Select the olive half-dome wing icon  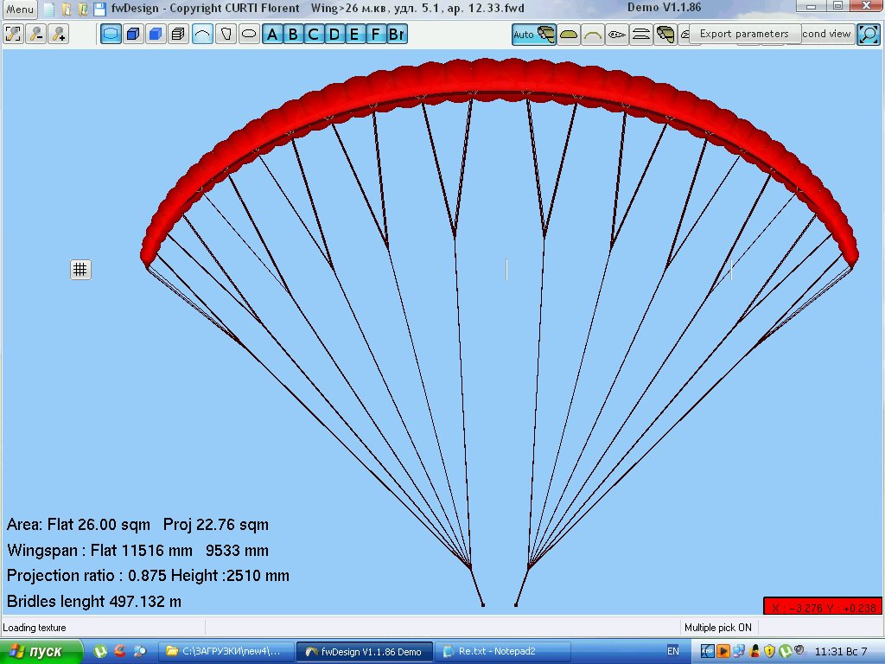[569, 35]
